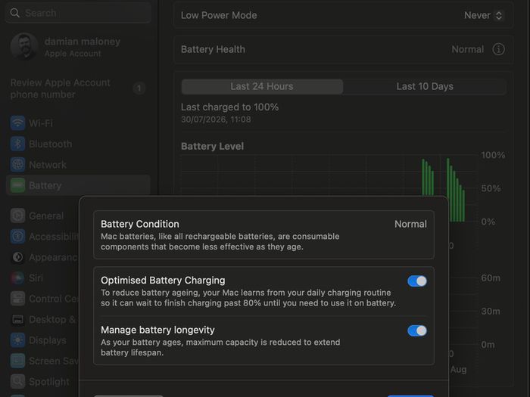Image resolution: width=530 pixels, height=397 pixels.
Task: Disable Manage battery longevity switch
Action: (x=417, y=330)
